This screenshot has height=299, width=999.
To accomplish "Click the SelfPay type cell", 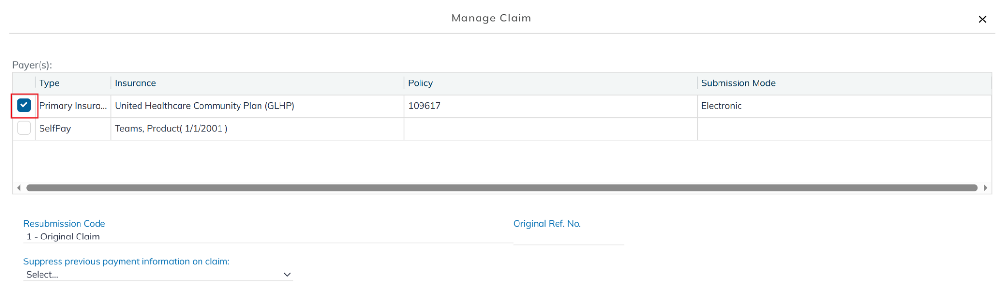I will pos(55,129).
